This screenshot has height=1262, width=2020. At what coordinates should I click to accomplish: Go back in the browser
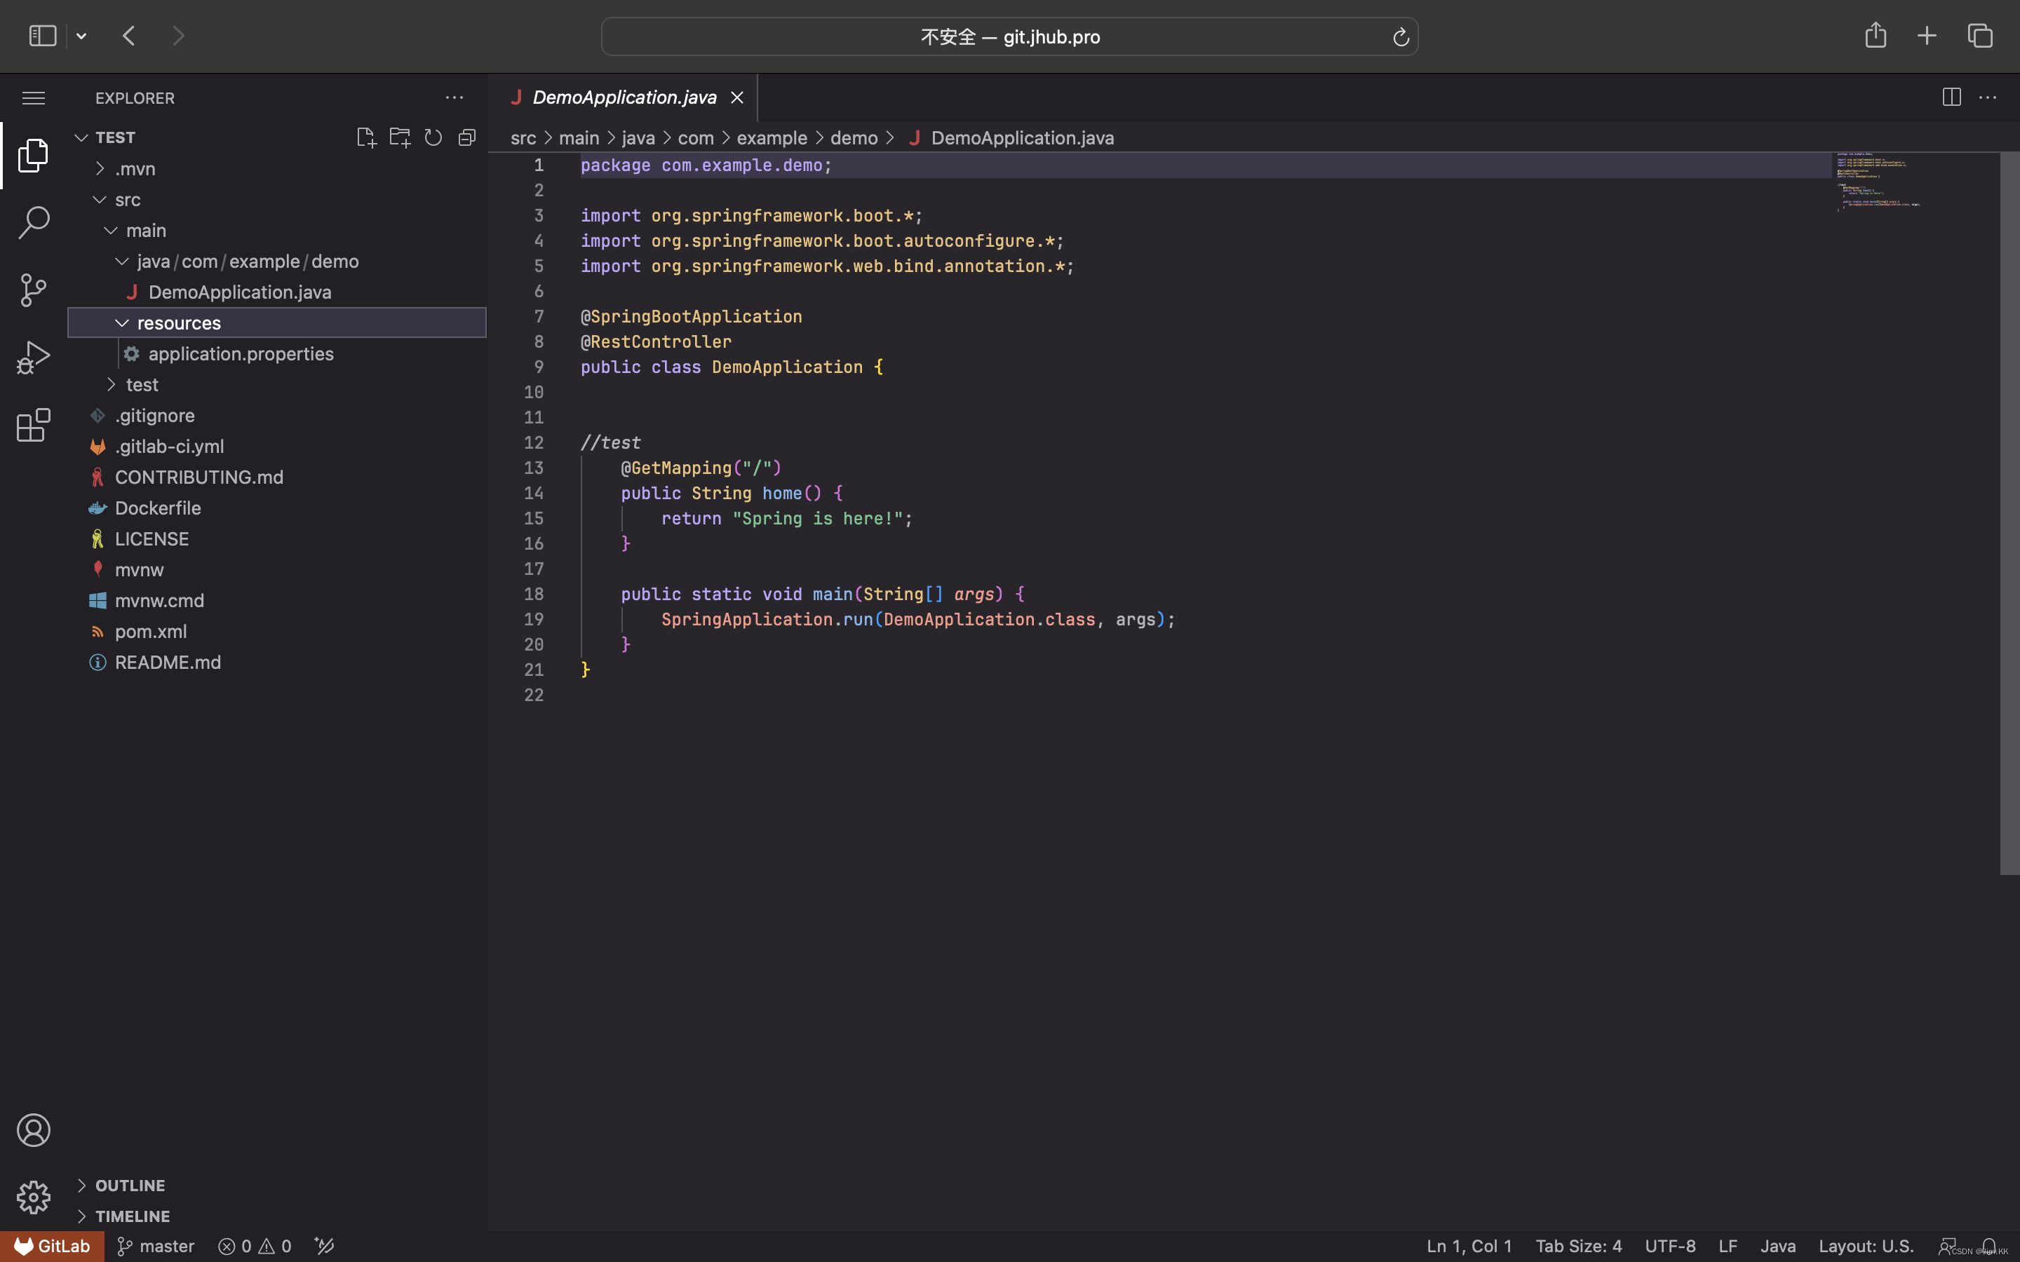pos(129,36)
